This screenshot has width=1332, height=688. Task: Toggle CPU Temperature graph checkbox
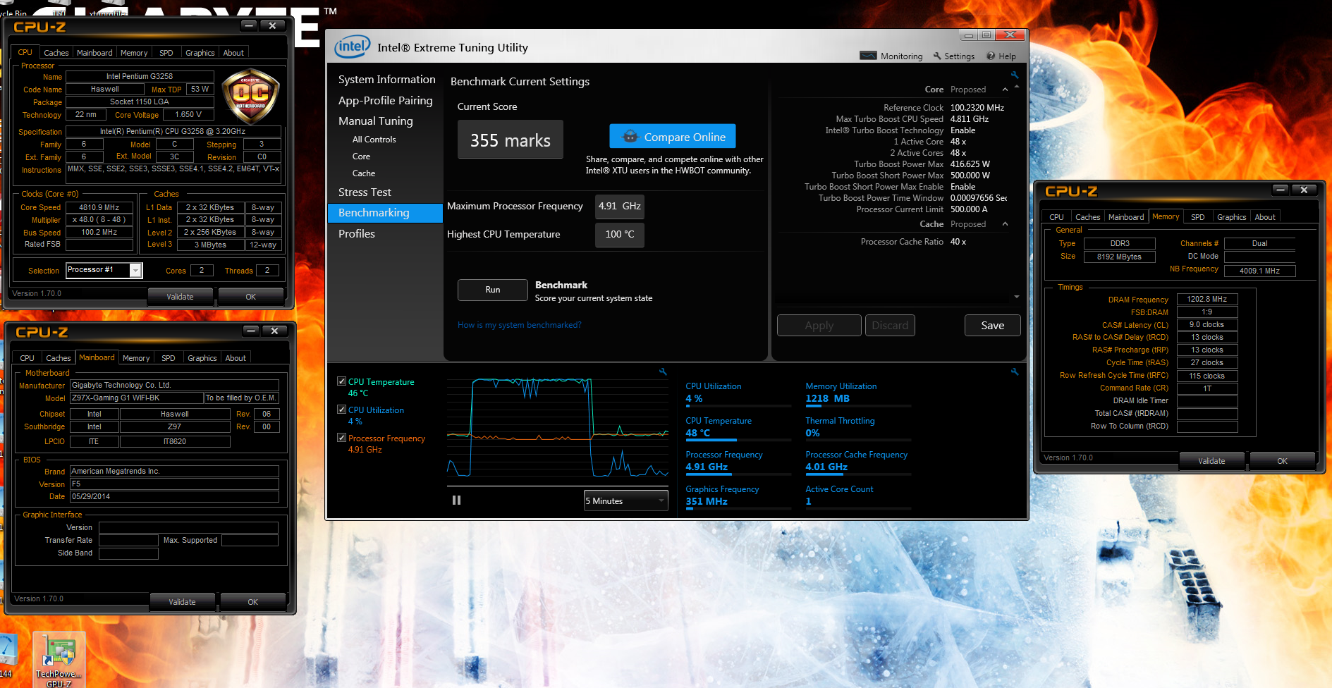point(342,381)
